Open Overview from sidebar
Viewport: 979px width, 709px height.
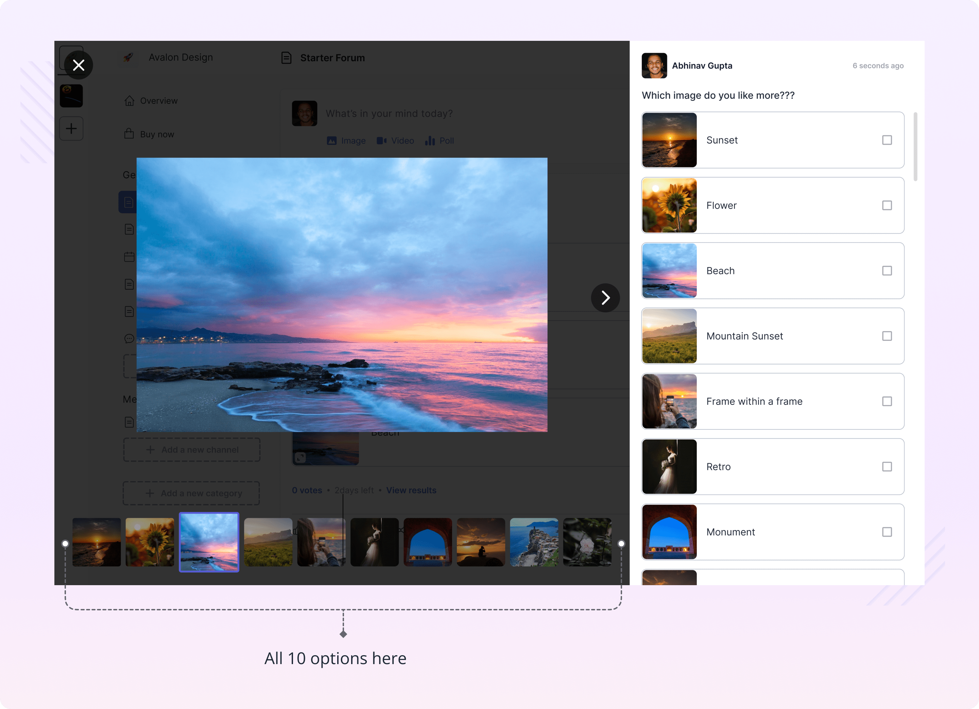[x=151, y=101]
